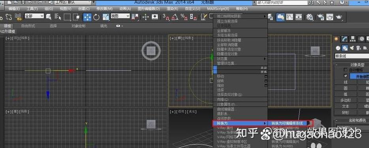Open Rendered Frame Window icon
The image size is (369, 148).
(329, 17)
